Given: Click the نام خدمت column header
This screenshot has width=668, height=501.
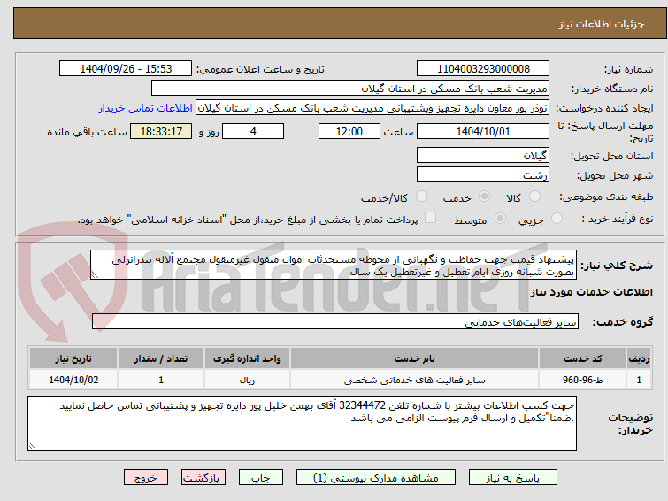Looking at the screenshot, I should 415,358.
